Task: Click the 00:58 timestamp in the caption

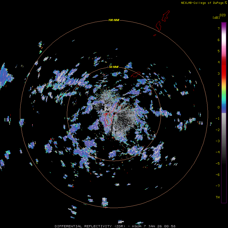Action: 170,226
